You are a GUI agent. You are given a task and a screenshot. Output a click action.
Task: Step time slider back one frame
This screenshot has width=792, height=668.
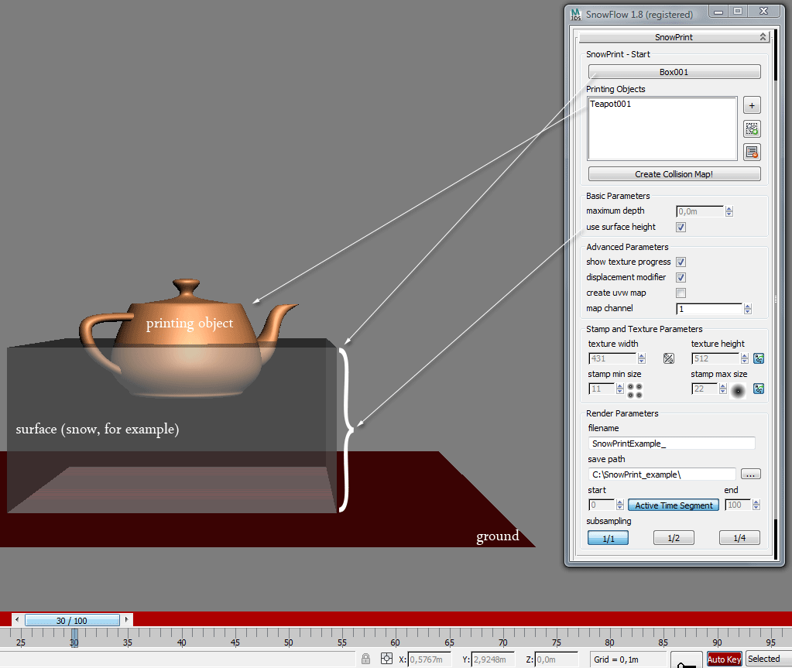[17, 619]
